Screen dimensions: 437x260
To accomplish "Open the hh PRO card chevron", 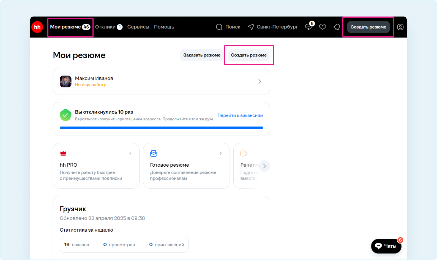I will click(x=130, y=153).
